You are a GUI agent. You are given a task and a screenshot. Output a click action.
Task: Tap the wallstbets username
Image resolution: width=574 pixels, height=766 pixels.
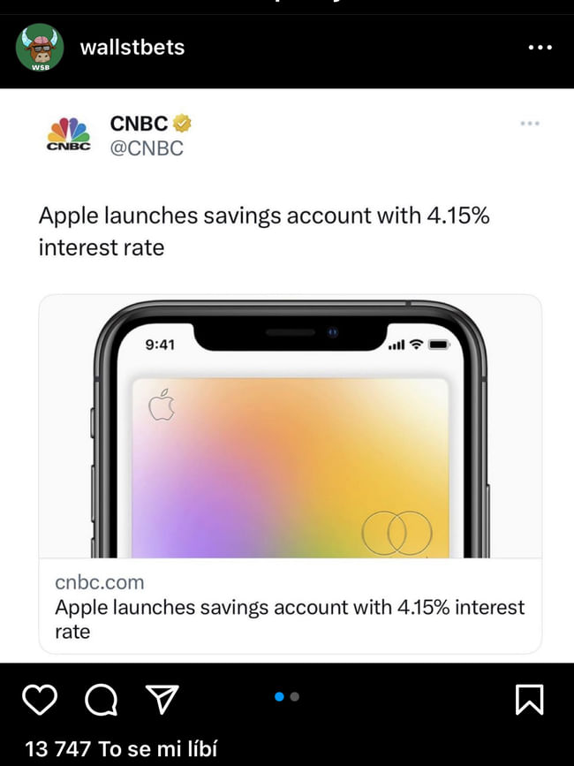tap(132, 48)
